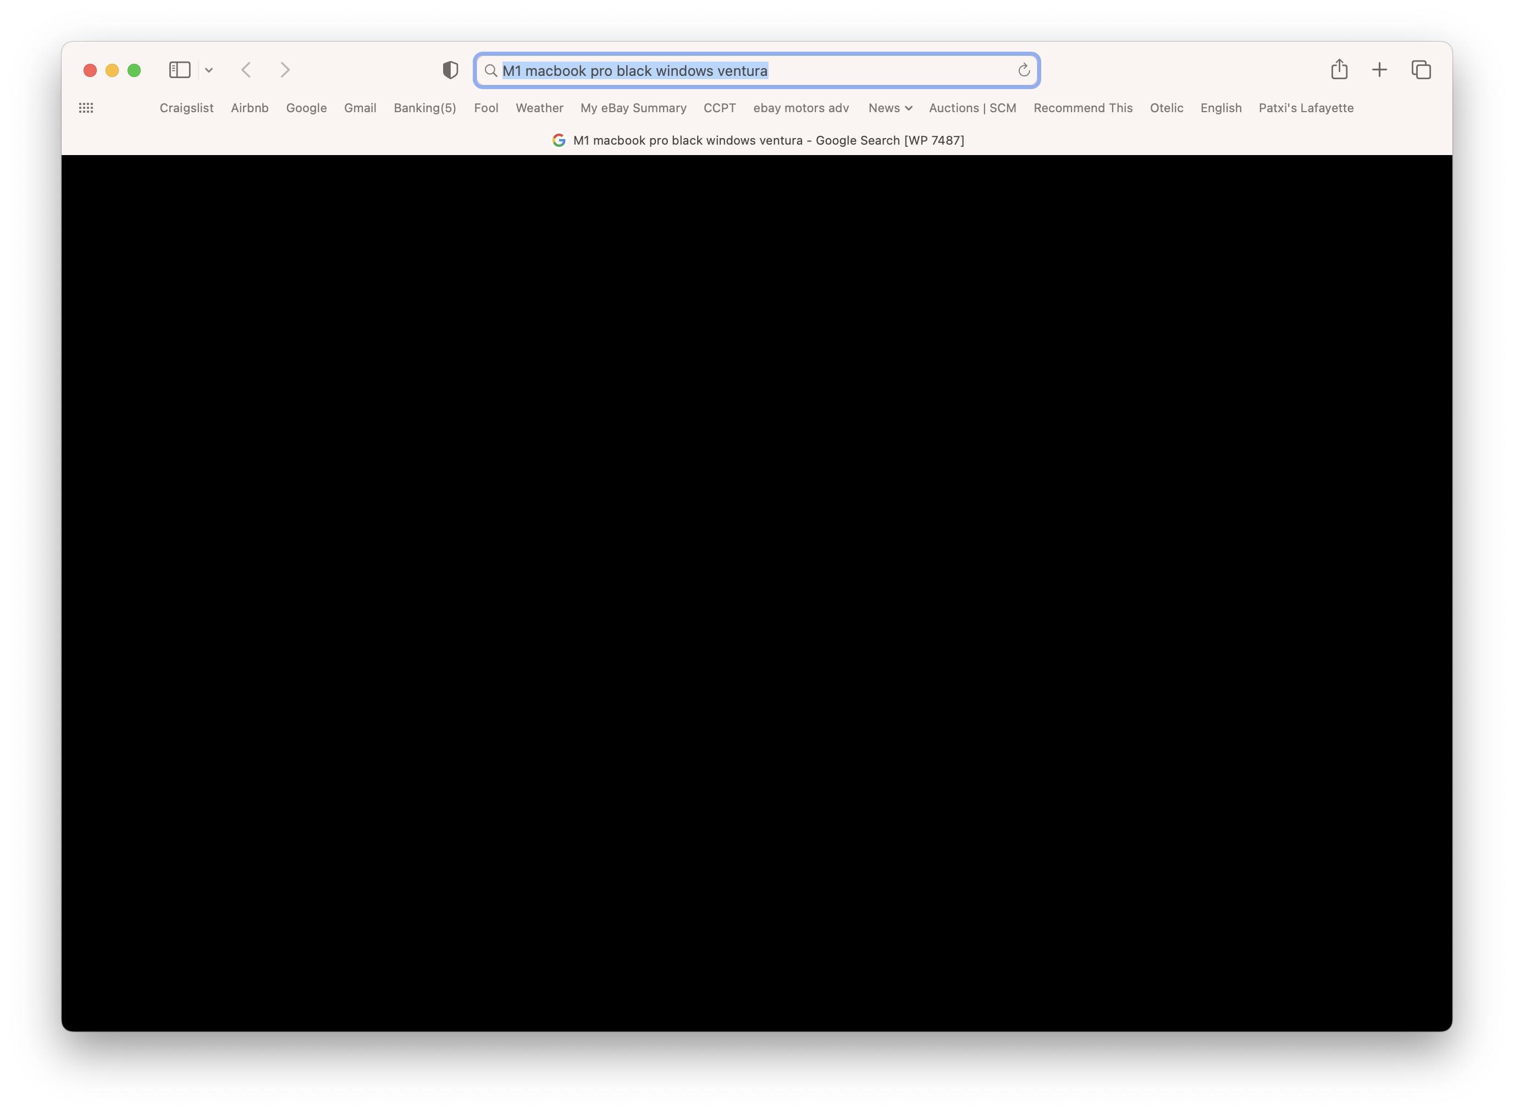Select the Google Search tab title
This screenshot has height=1113, width=1514.
click(x=768, y=140)
